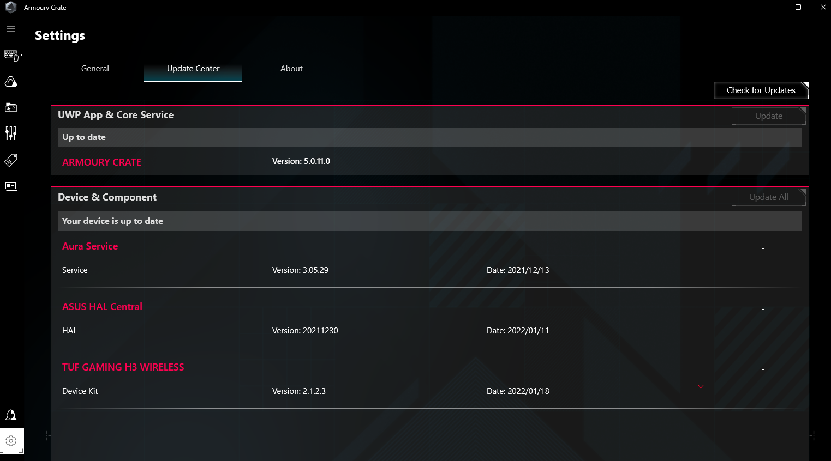This screenshot has width=831, height=461.
Task: Click the Device Kit label
Action: click(x=80, y=391)
